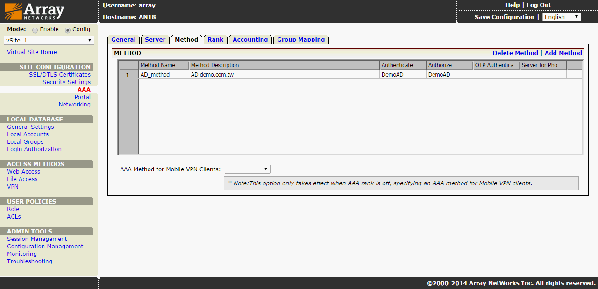Expand AAA Method for Mobile VPN dropdown
This screenshot has height=289, width=598.
(247, 169)
